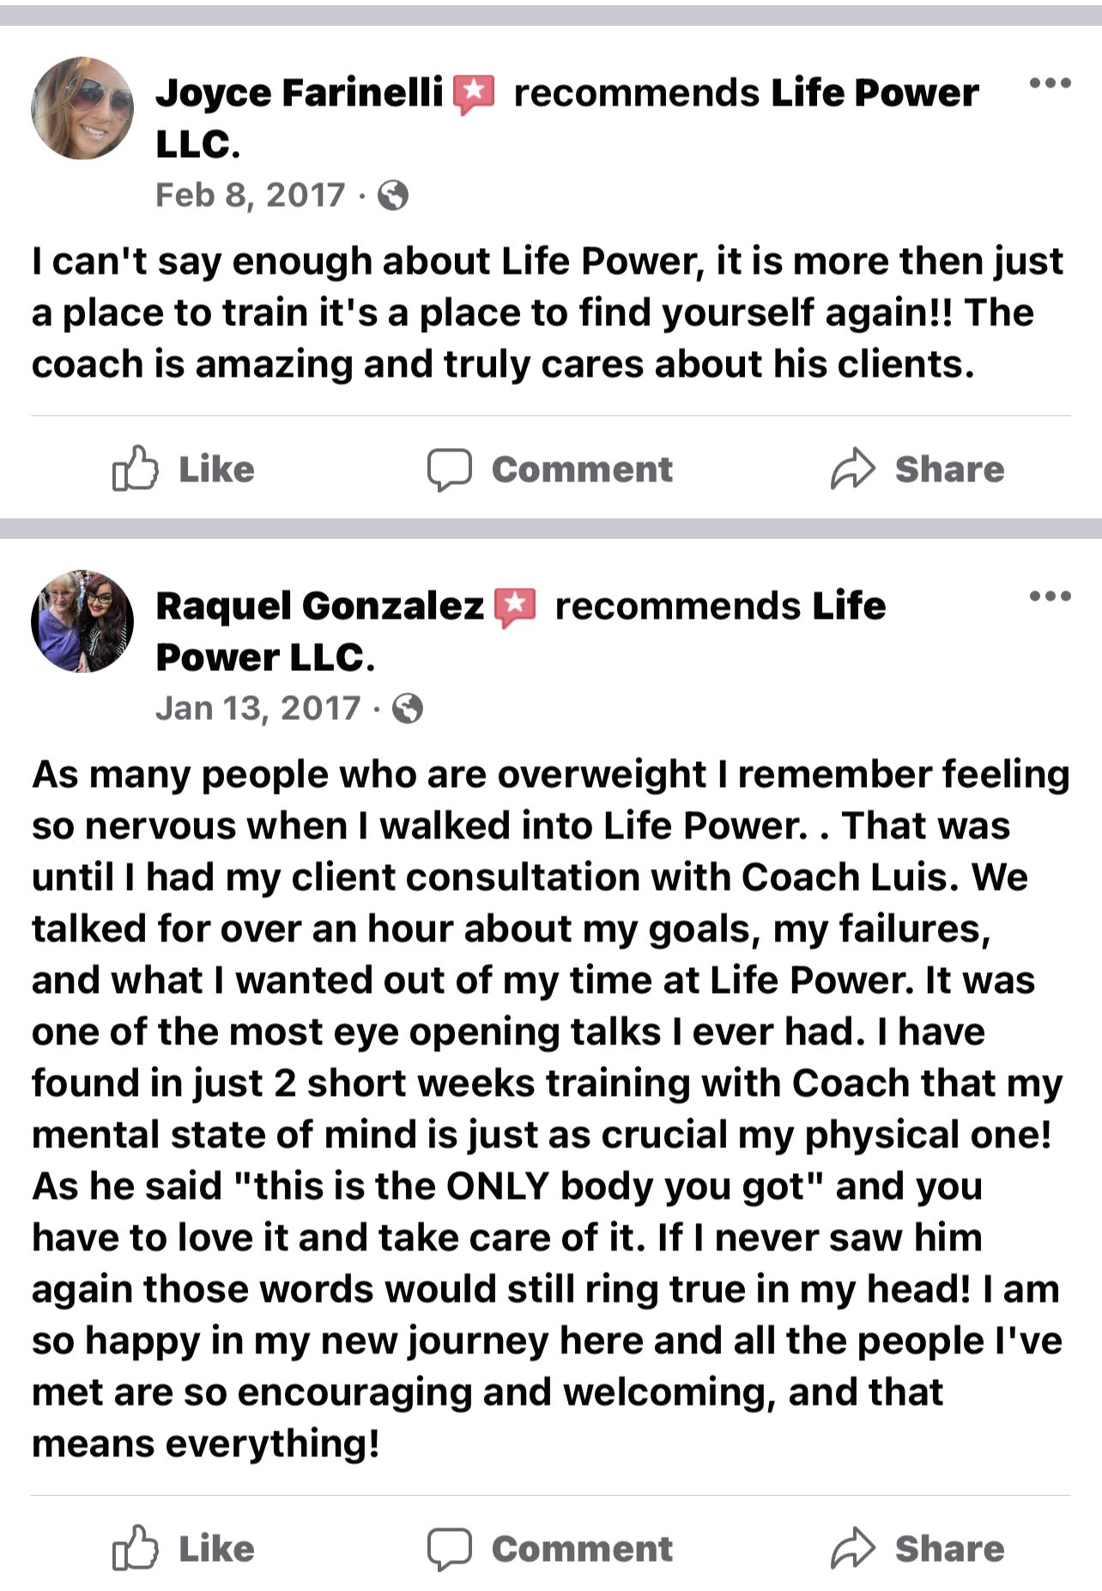The width and height of the screenshot is (1102, 1591).
Task: Share Joyce Farinelli's recommendation
Action: click(917, 469)
